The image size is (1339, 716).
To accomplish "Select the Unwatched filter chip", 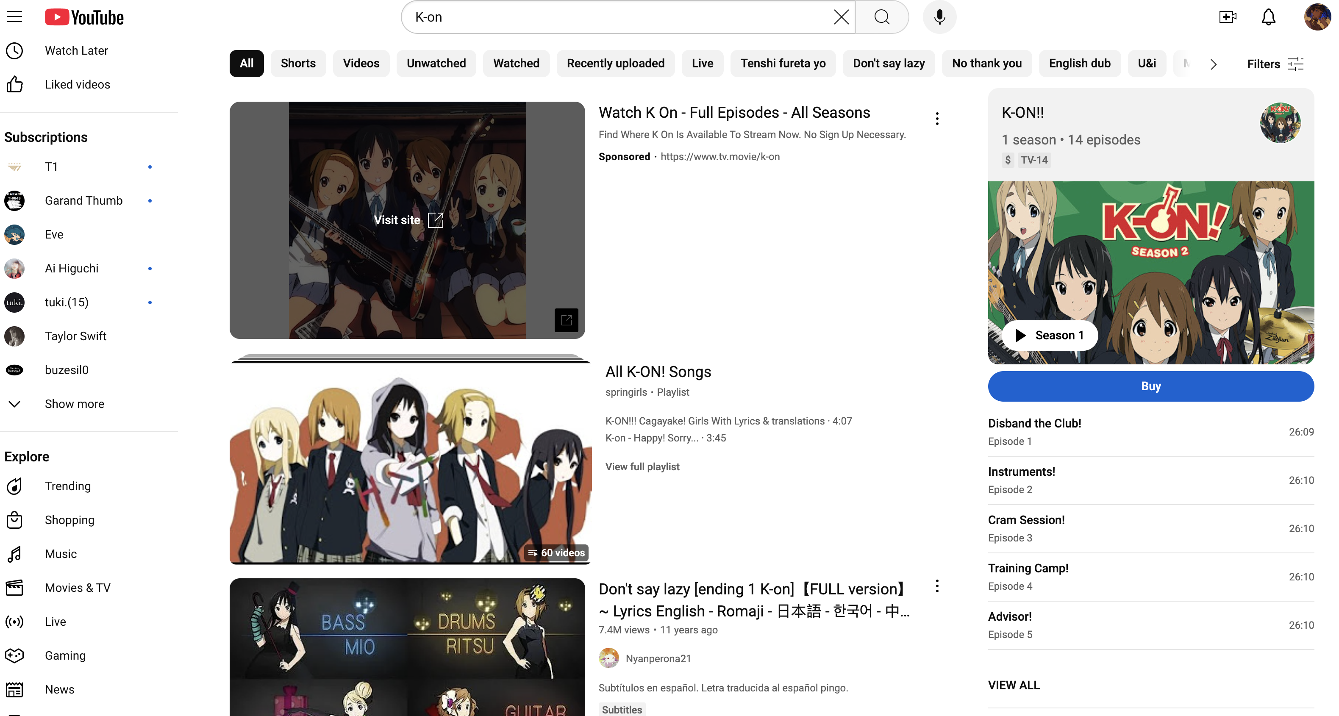I will point(436,64).
